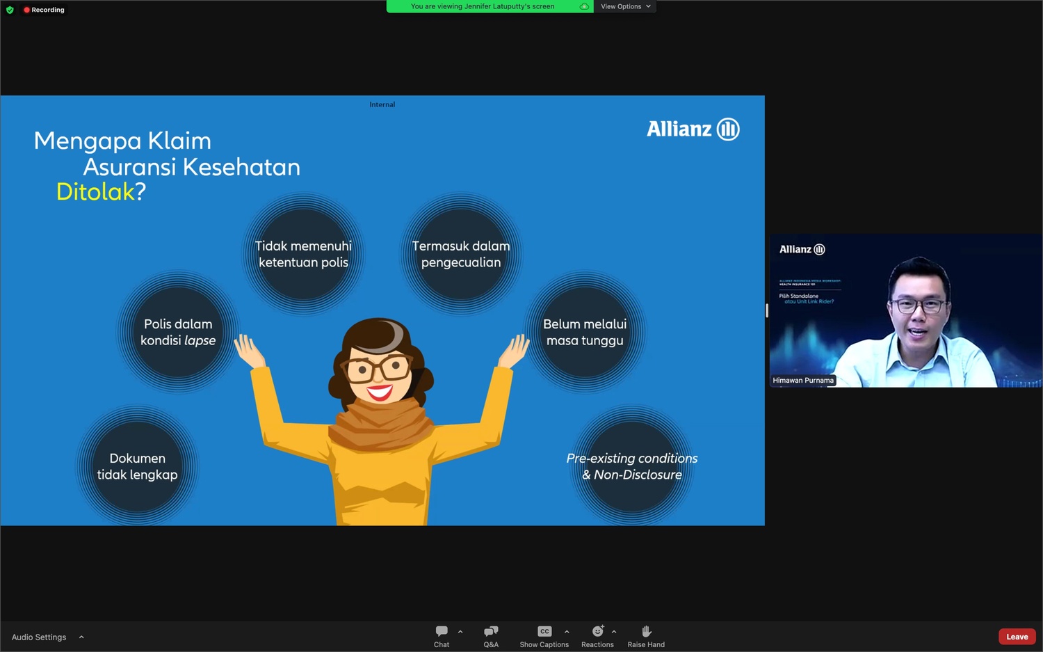Click the Show Captions CC icon
The height and width of the screenshot is (652, 1043).
click(544, 631)
